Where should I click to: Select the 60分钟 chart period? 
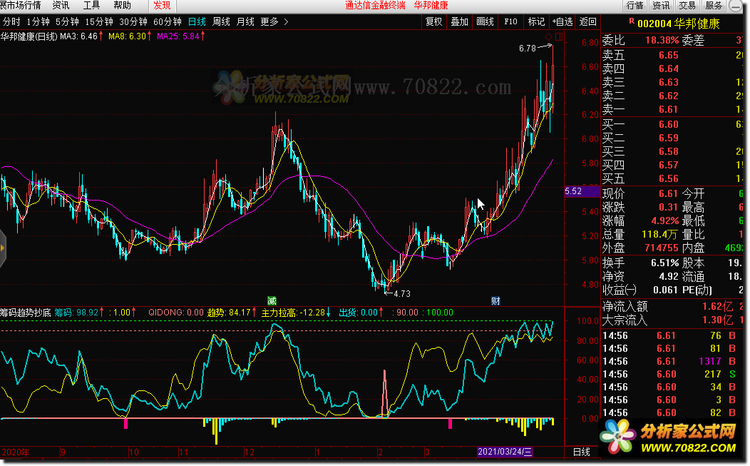click(168, 22)
